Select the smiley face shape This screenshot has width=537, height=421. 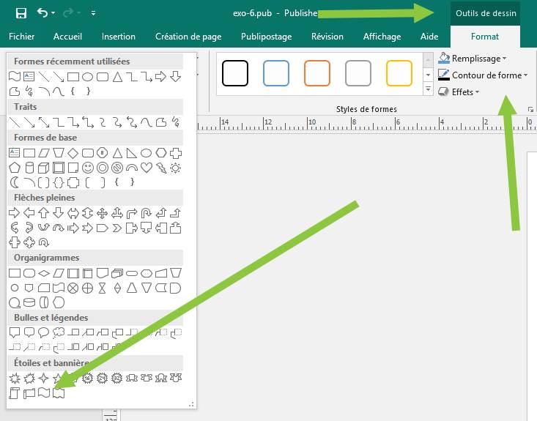coord(87,168)
